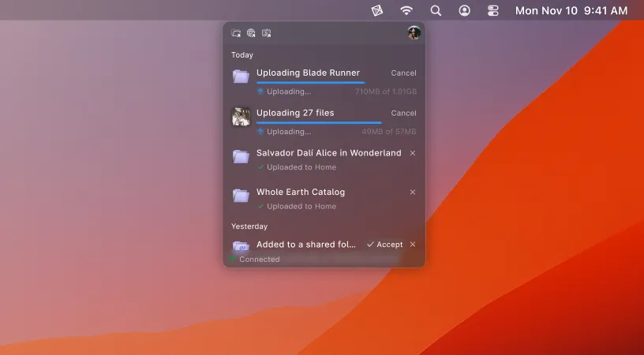The image size is (644, 355).
Task: Cancel the 27 files upload
Action: pos(403,114)
